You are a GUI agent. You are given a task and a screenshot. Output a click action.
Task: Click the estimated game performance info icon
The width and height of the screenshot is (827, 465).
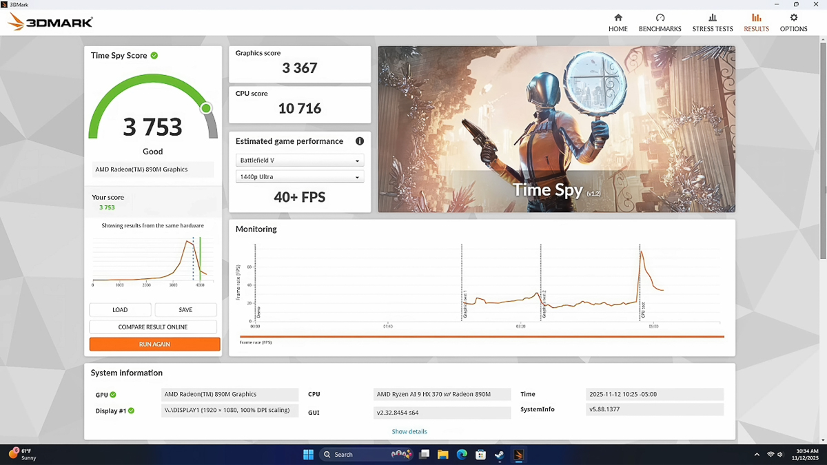pyautogui.click(x=359, y=141)
